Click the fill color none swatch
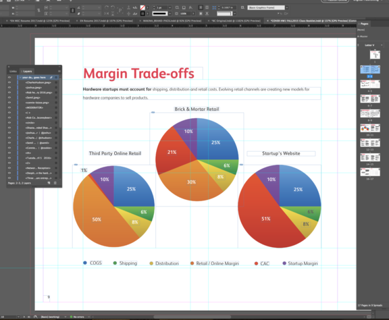This screenshot has height=320, width=389. [x=142, y=7]
